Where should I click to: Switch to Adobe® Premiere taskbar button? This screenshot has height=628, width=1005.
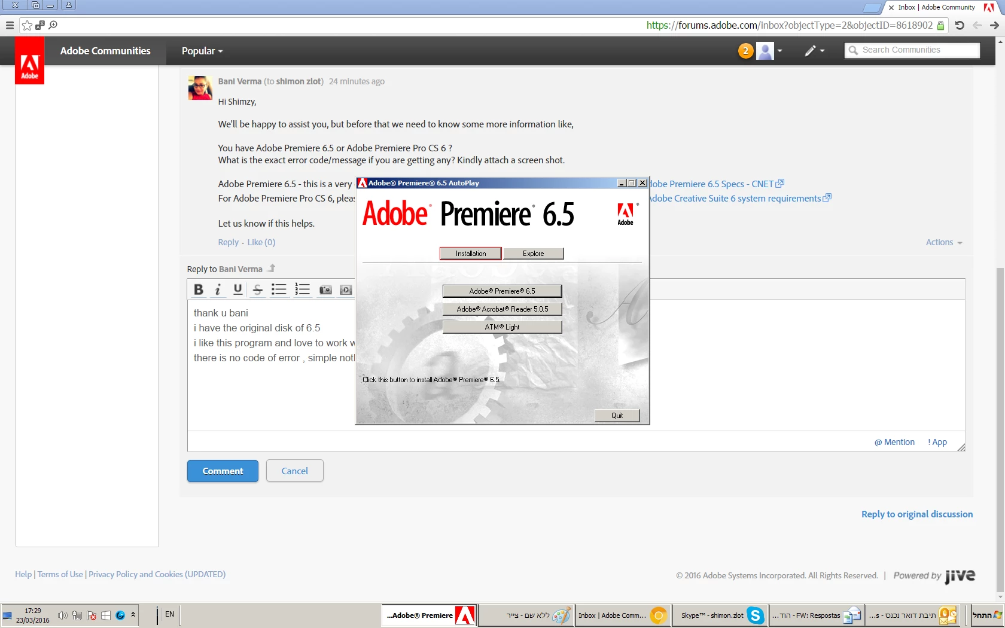pyautogui.click(x=430, y=615)
